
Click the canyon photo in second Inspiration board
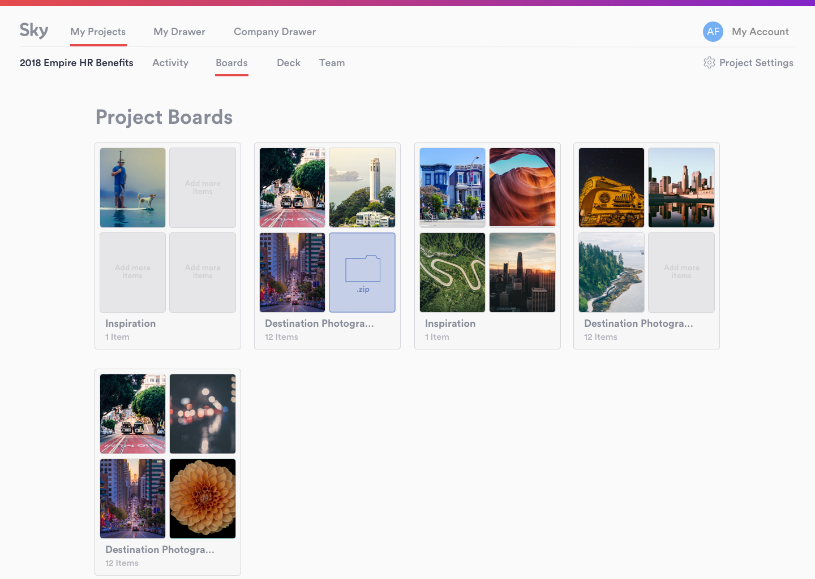point(522,187)
